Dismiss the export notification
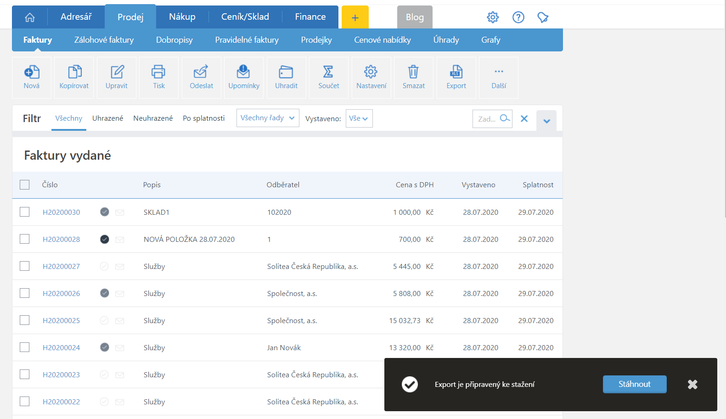Image resolution: width=726 pixels, height=419 pixels. 692,385
